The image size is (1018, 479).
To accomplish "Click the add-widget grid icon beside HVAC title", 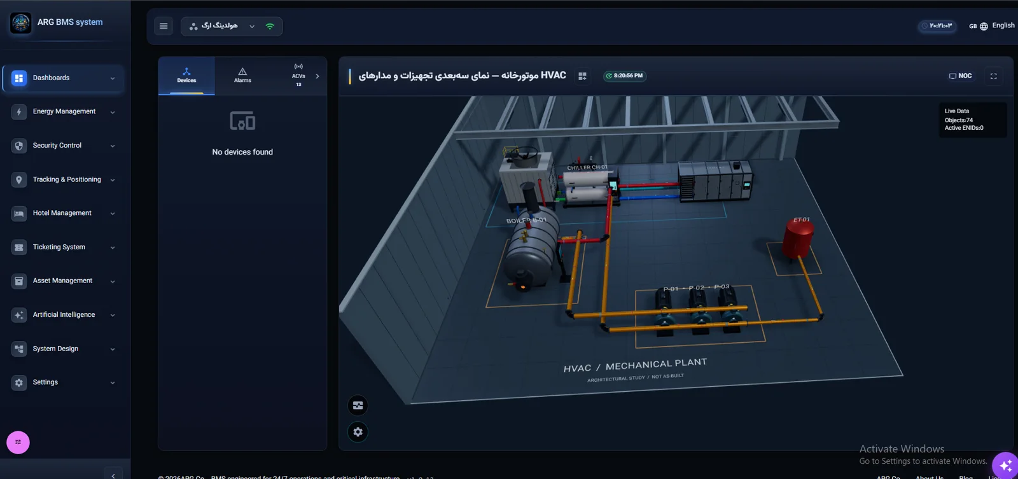I will click(x=582, y=76).
